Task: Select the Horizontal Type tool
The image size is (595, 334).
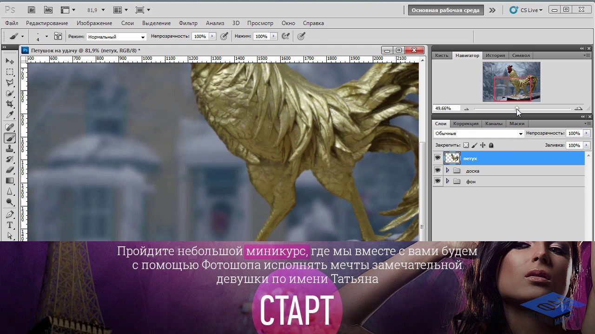Action: 10,225
